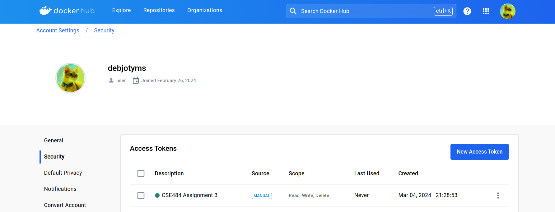Image resolution: width=555 pixels, height=212 pixels.
Task: Click the search magnifier icon
Action: (x=293, y=11)
